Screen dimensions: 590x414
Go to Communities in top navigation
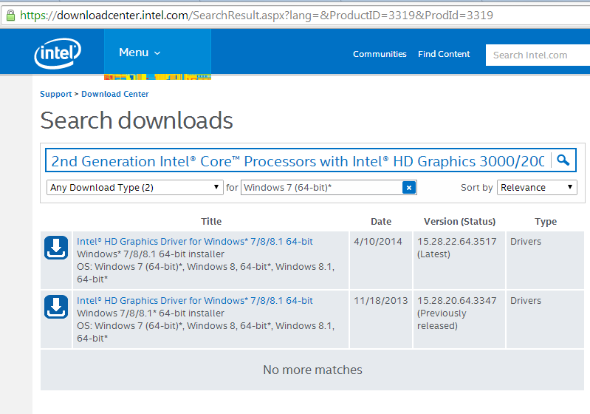coord(380,54)
